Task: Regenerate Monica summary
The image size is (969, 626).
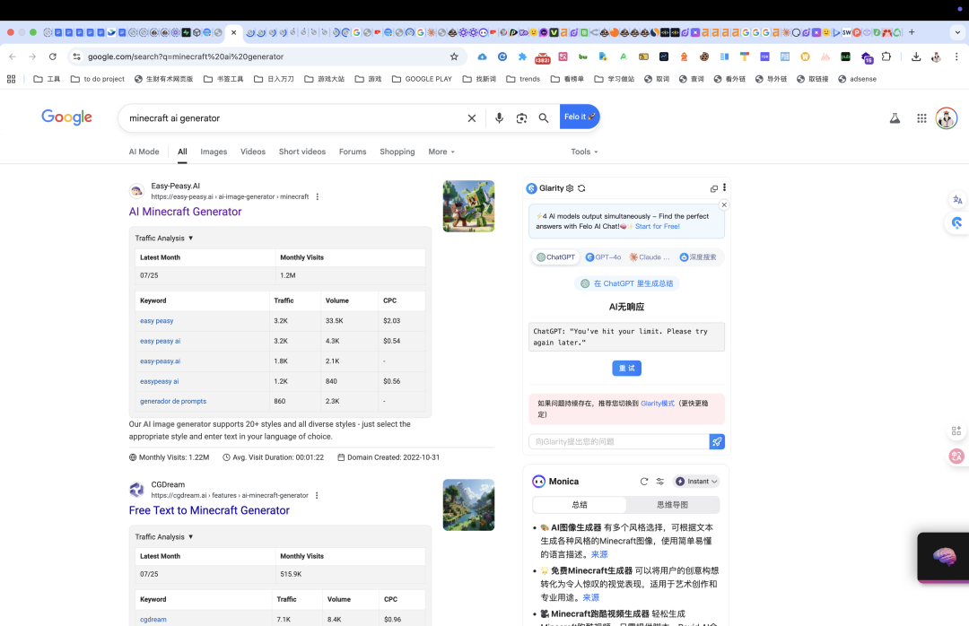Action: [644, 482]
